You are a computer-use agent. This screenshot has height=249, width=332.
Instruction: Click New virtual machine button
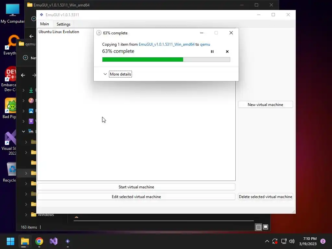(265, 105)
